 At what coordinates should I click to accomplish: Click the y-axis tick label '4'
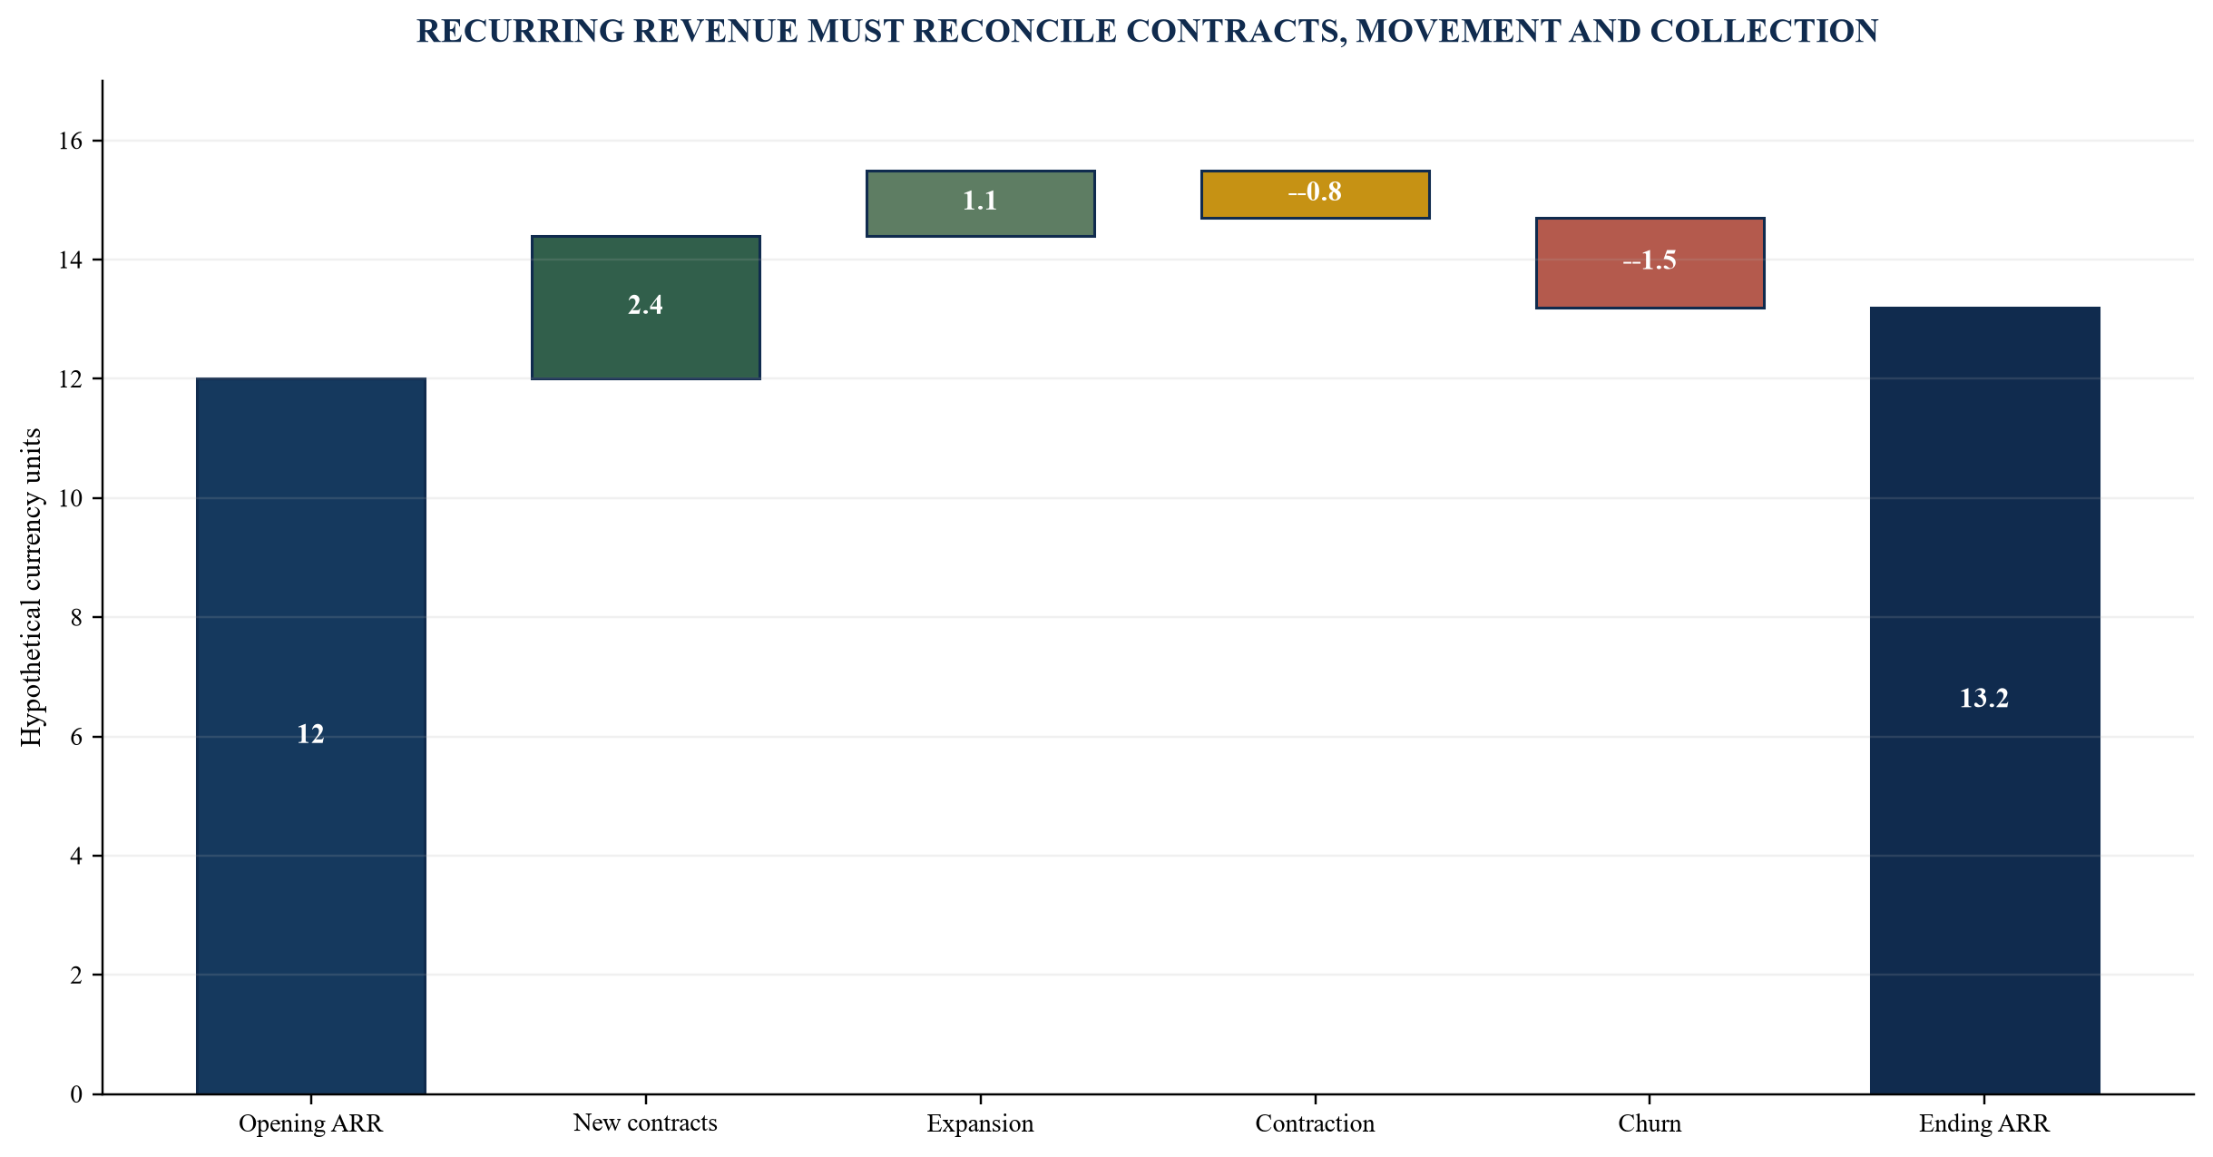pos(76,856)
